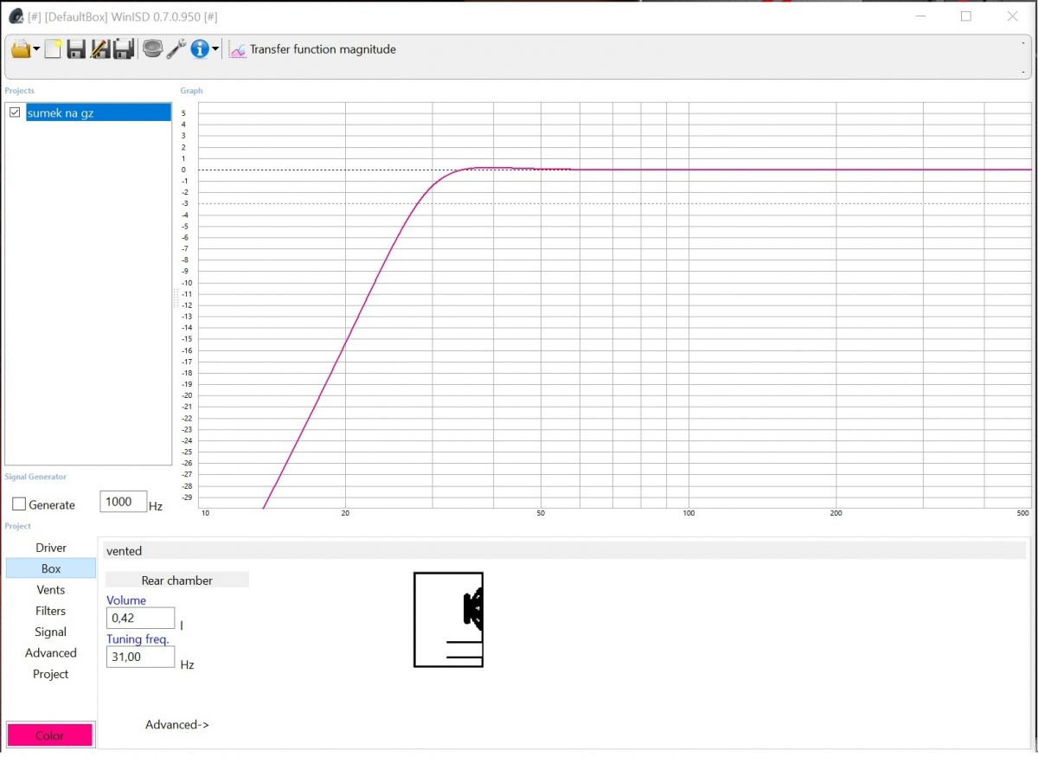The width and height of the screenshot is (1038, 757).
Task: Switch to the Project tab
Action: coord(51,674)
